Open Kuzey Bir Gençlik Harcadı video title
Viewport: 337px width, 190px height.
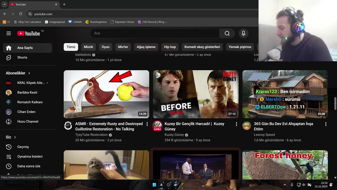(x=194, y=126)
